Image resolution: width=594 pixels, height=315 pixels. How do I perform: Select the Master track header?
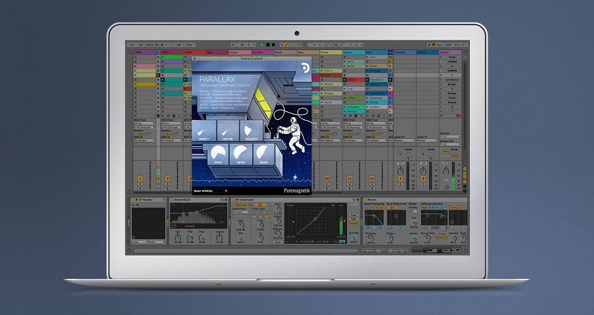451,51
